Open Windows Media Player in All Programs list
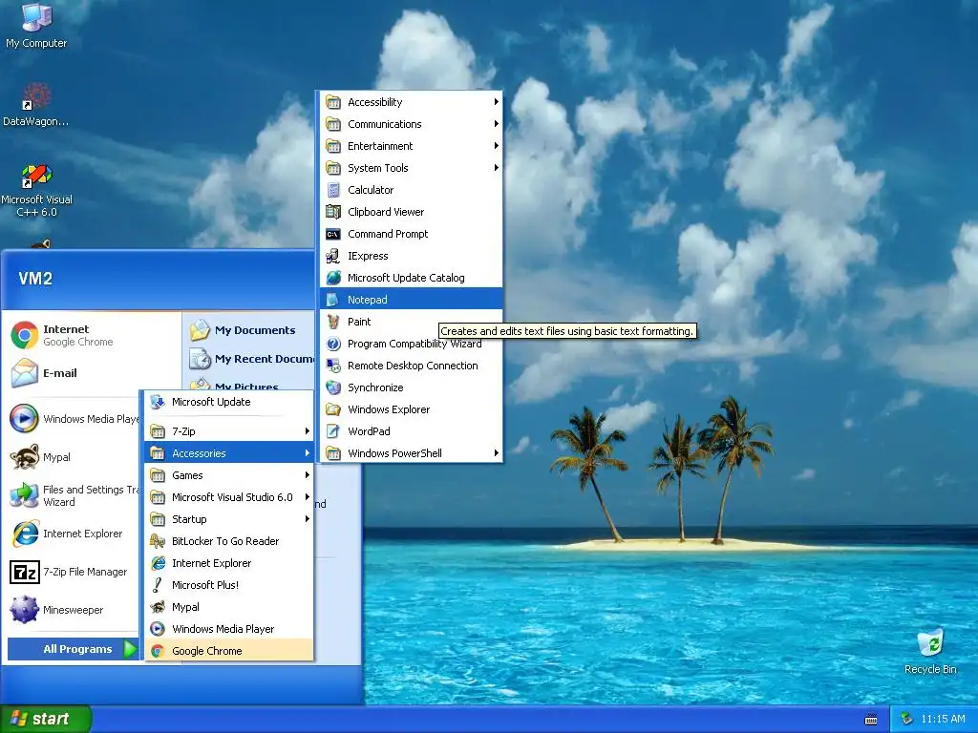Image resolution: width=978 pixels, height=733 pixels. [228, 629]
